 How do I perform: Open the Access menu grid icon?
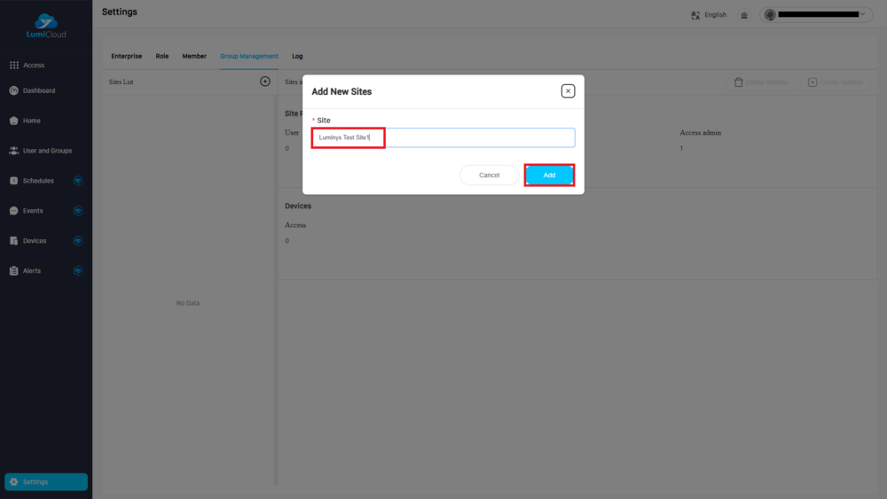(x=14, y=66)
